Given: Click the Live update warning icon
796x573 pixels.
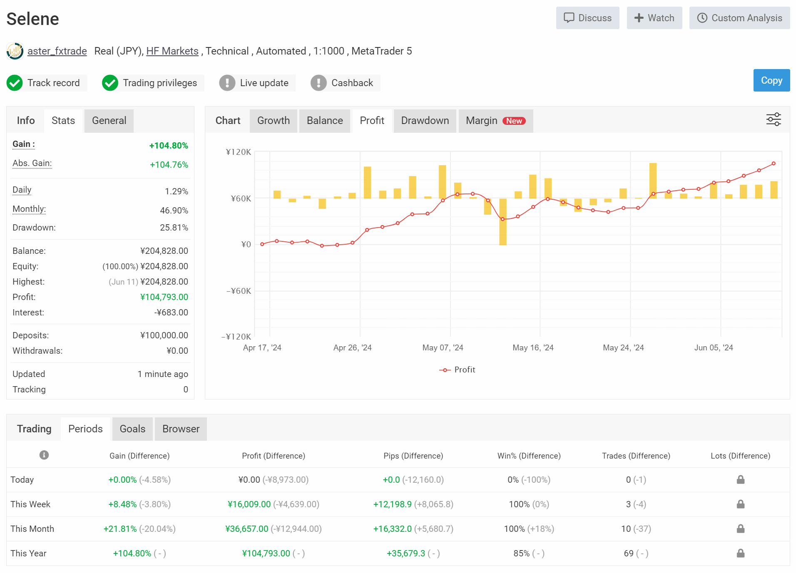Looking at the screenshot, I should (227, 83).
